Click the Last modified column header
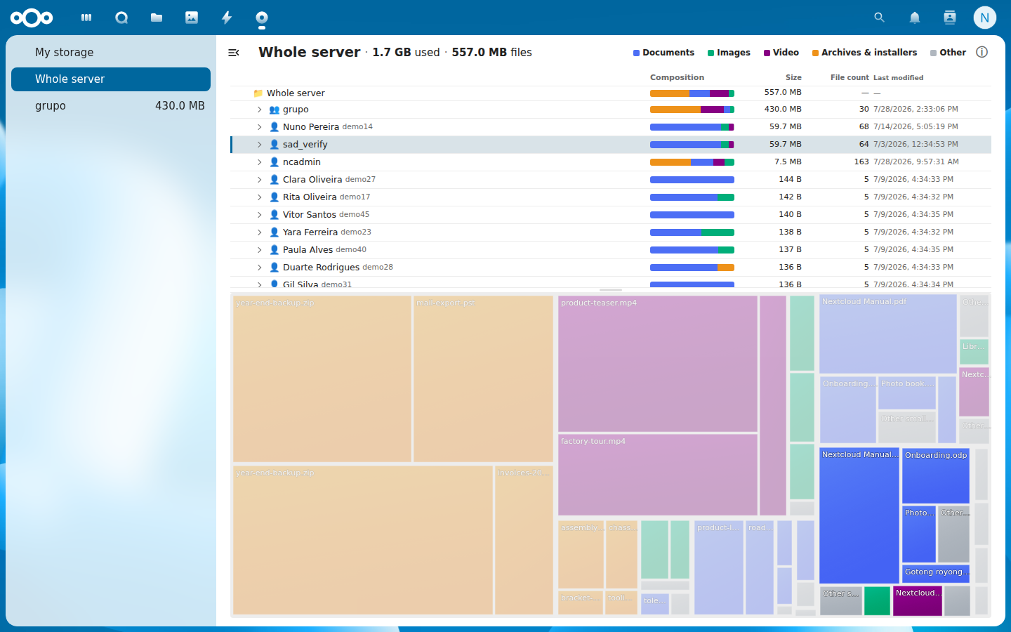The width and height of the screenshot is (1011, 632). coord(899,78)
